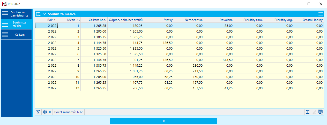Click the OstatniHodiny column header
The height and width of the screenshot is (125, 327).
click(x=309, y=20)
